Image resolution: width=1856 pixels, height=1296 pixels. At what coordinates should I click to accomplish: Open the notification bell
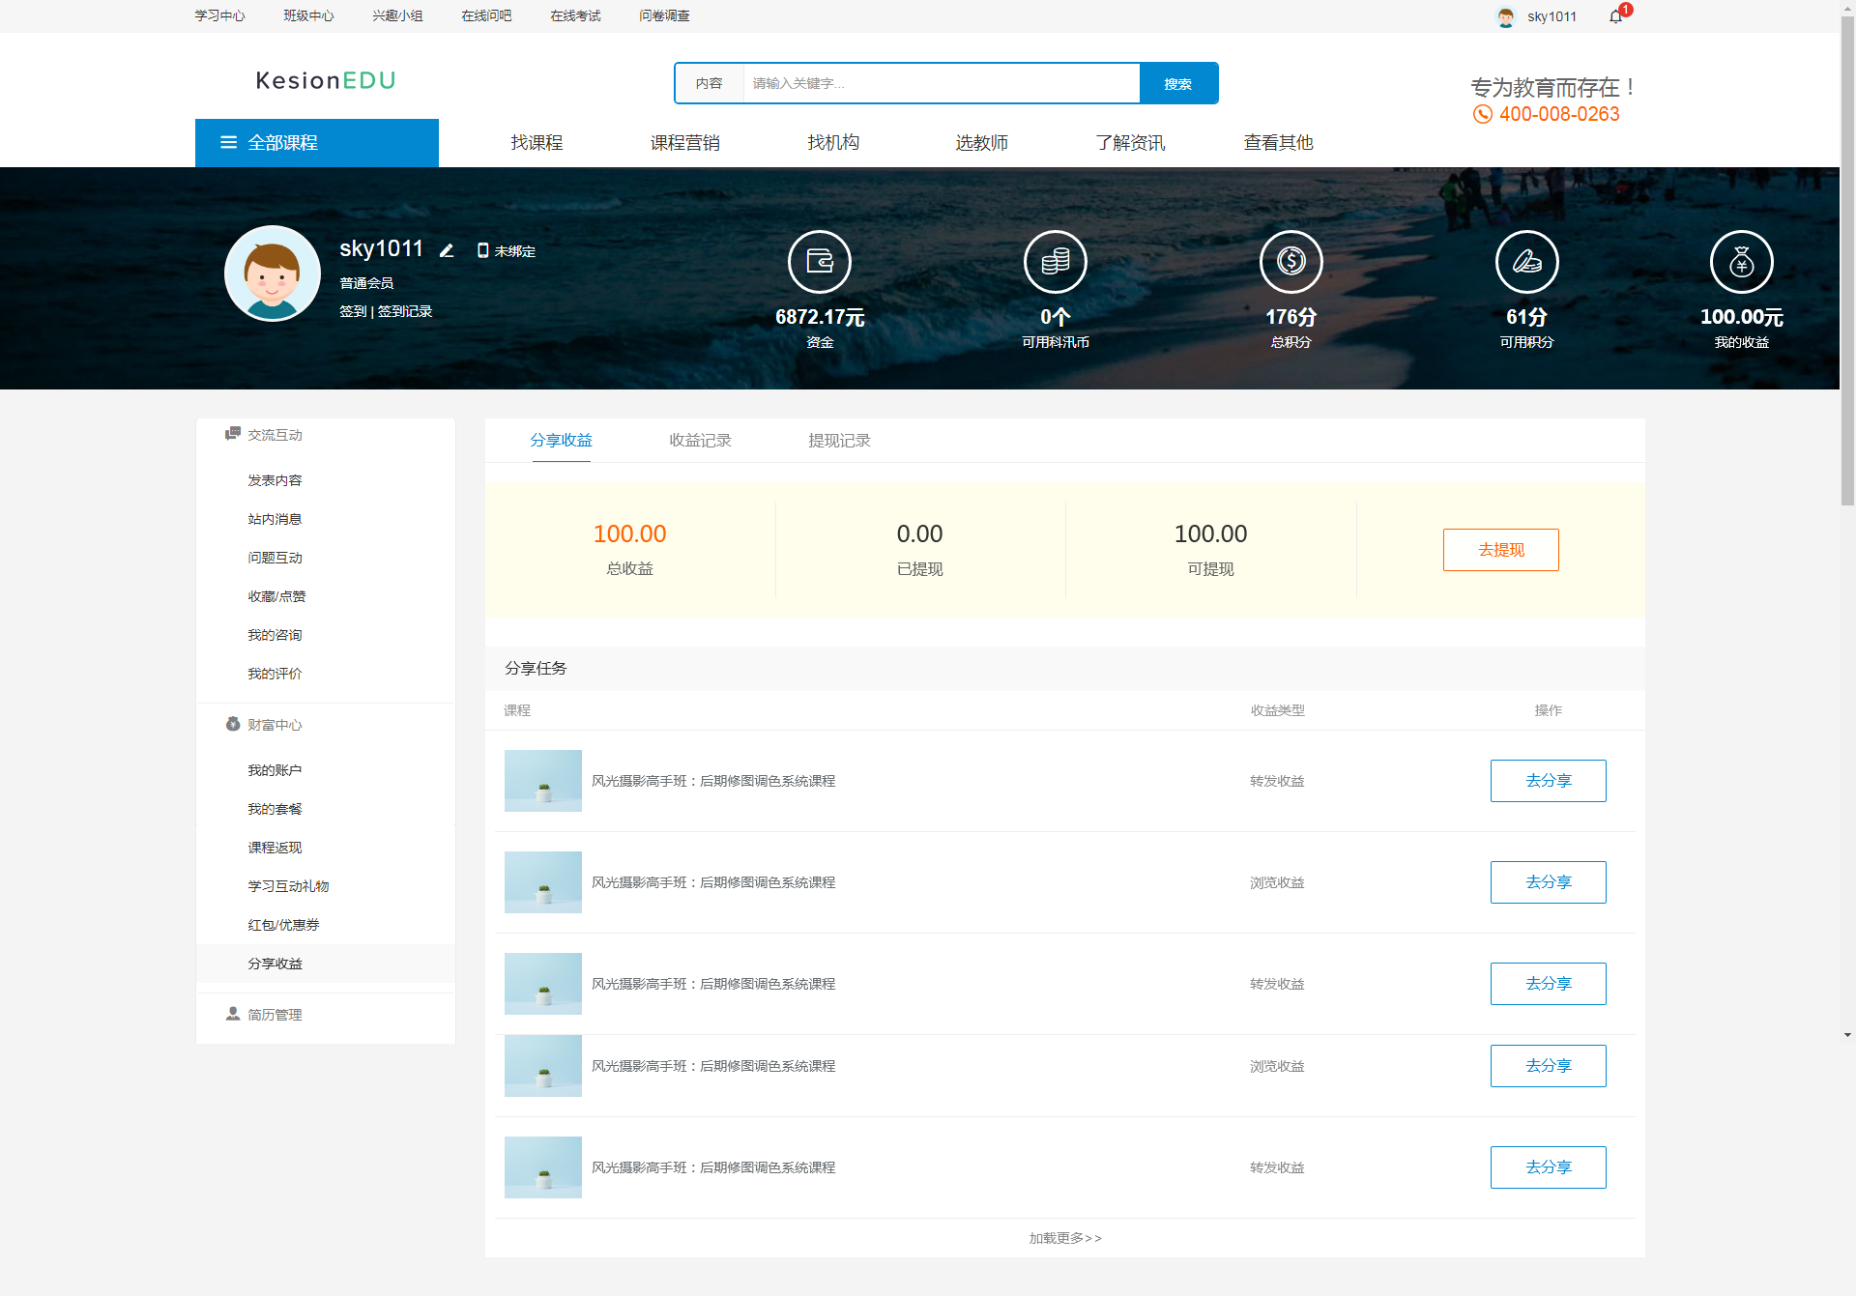click(1615, 16)
